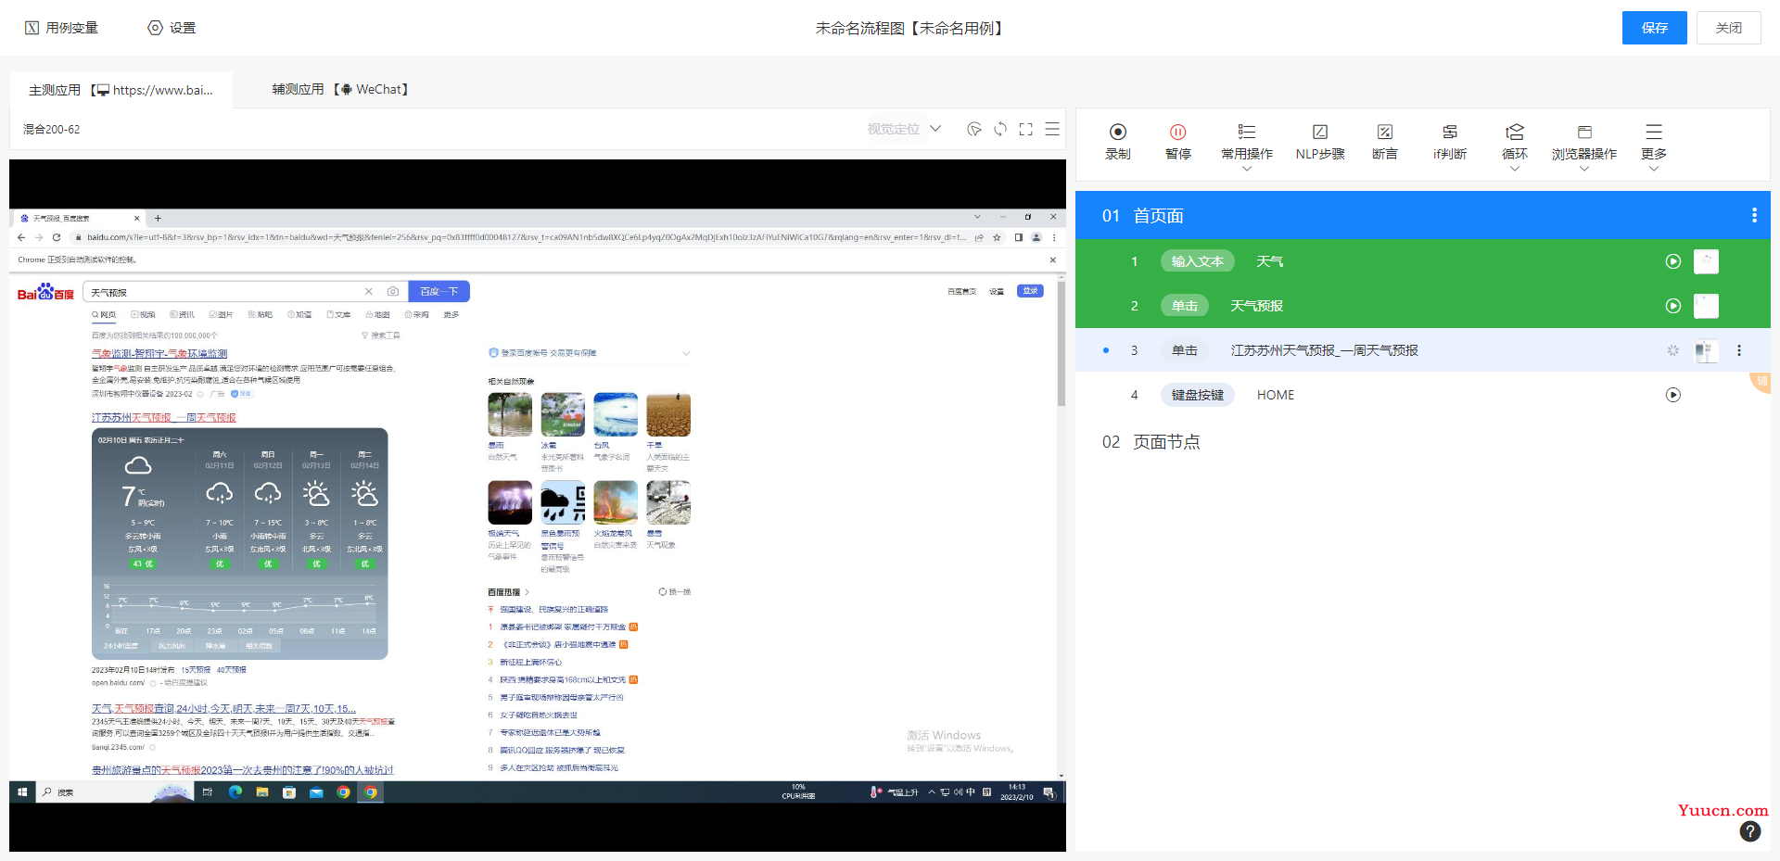Click the 保存 save button

1654,28
